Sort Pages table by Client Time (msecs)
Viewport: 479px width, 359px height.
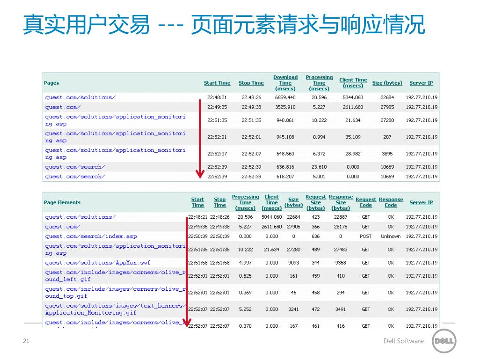coord(353,83)
